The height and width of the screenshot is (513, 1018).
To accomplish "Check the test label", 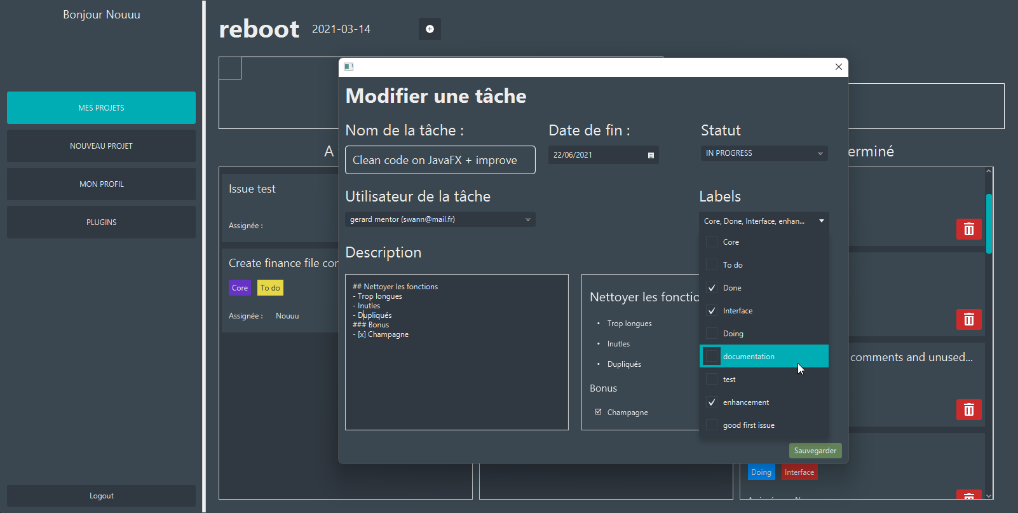I will coord(712,380).
